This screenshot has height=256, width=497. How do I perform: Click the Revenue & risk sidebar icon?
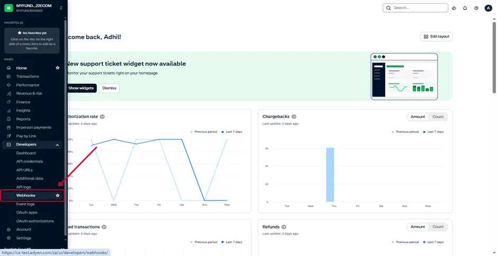coord(9,94)
